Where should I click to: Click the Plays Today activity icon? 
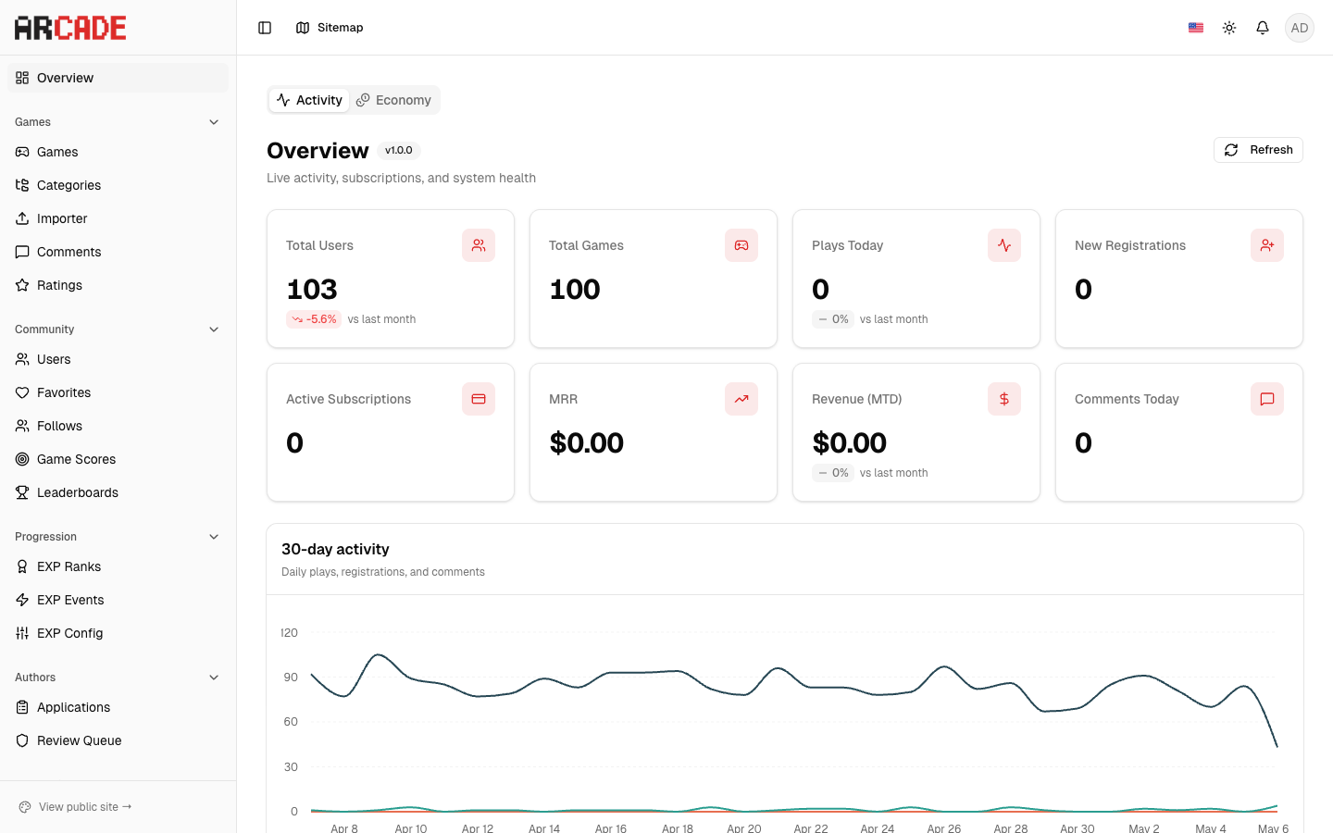click(x=1004, y=245)
